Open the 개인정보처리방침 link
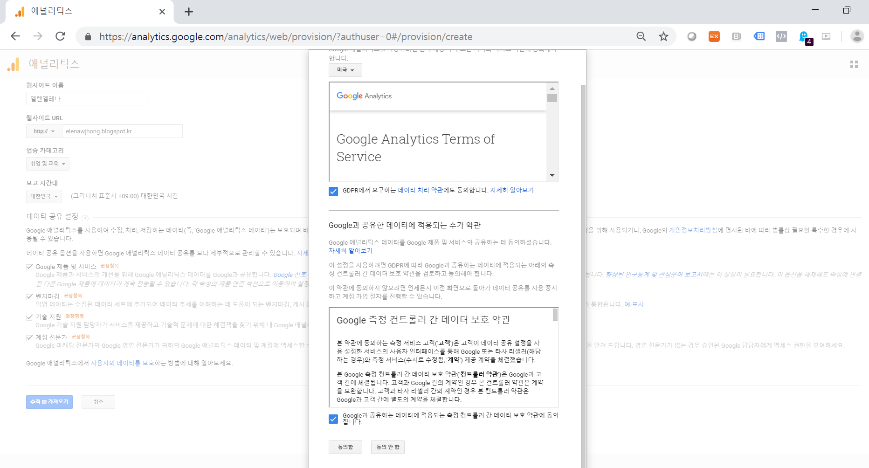 pos(693,230)
